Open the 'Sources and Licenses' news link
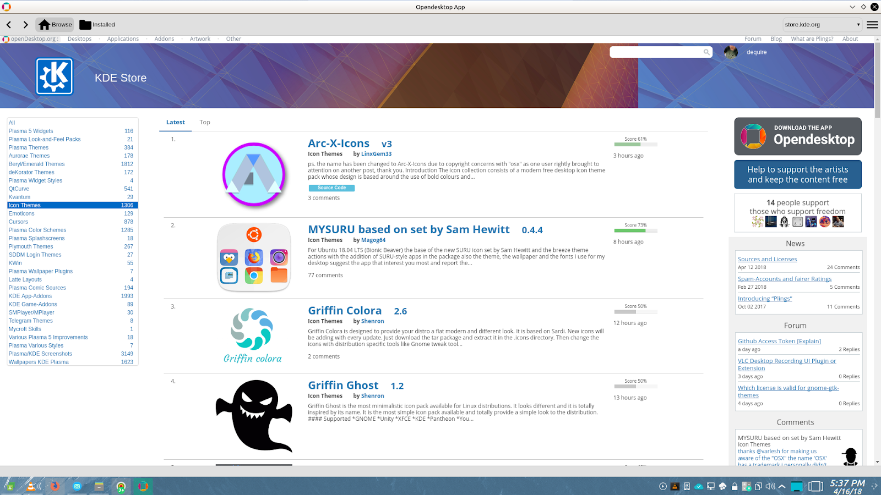Viewport: 881px width, 495px height. [x=767, y=258]
